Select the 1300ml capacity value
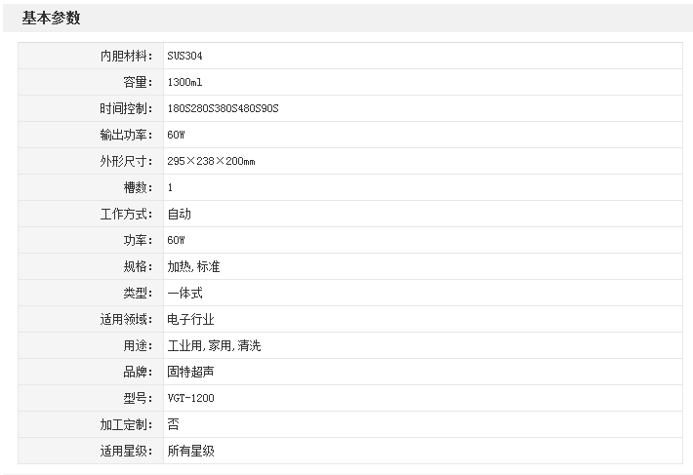Screen dimensions: 693x475 click(x=184, y=82)
